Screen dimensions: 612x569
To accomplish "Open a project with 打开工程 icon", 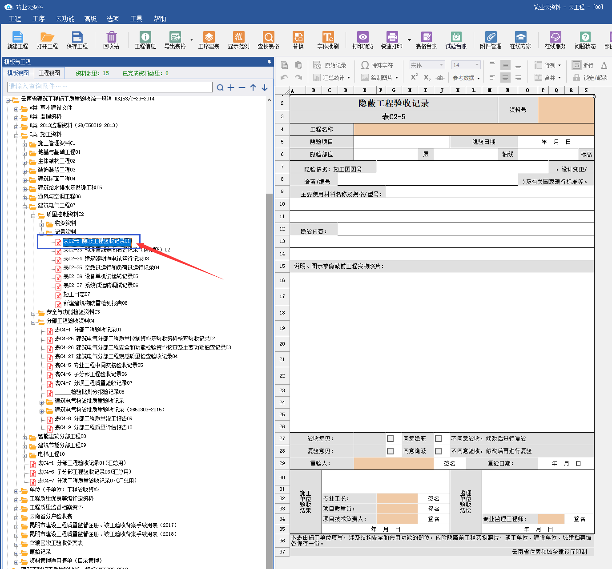I will click(47, 40).
